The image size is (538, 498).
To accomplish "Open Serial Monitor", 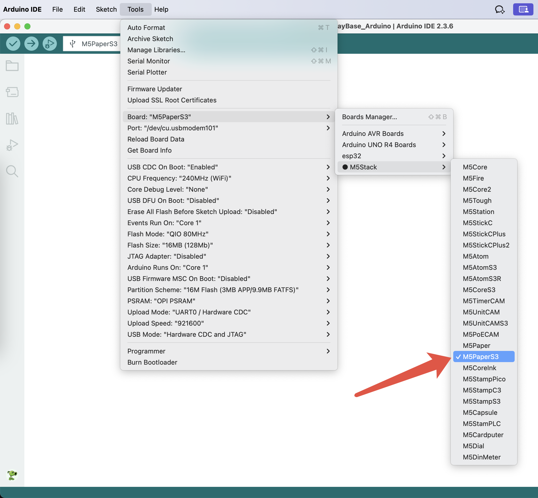I will tap(229, 61).
